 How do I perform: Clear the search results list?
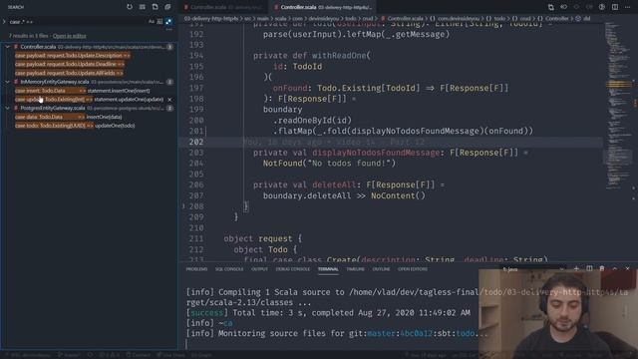(x=142, y=7)
